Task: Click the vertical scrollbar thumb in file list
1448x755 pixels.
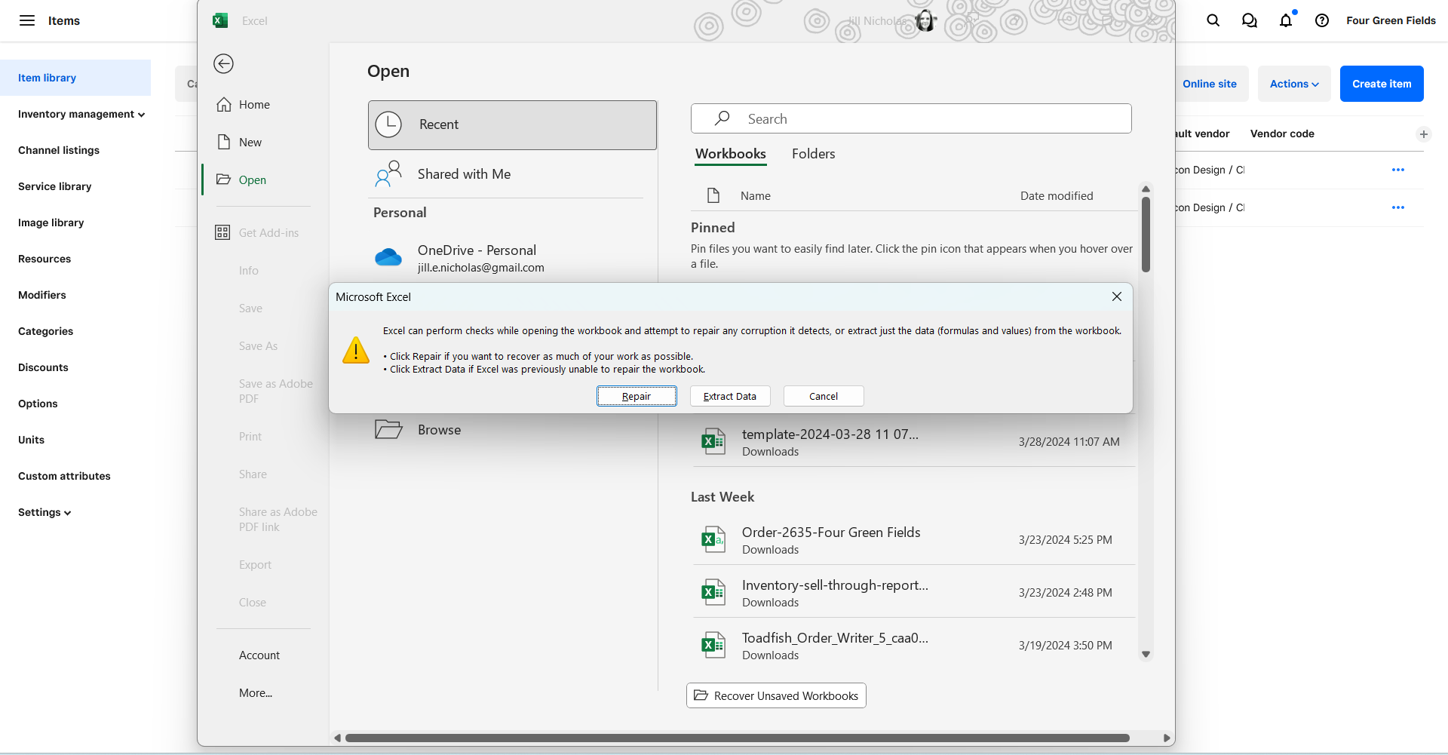Action: [1146, 234]
